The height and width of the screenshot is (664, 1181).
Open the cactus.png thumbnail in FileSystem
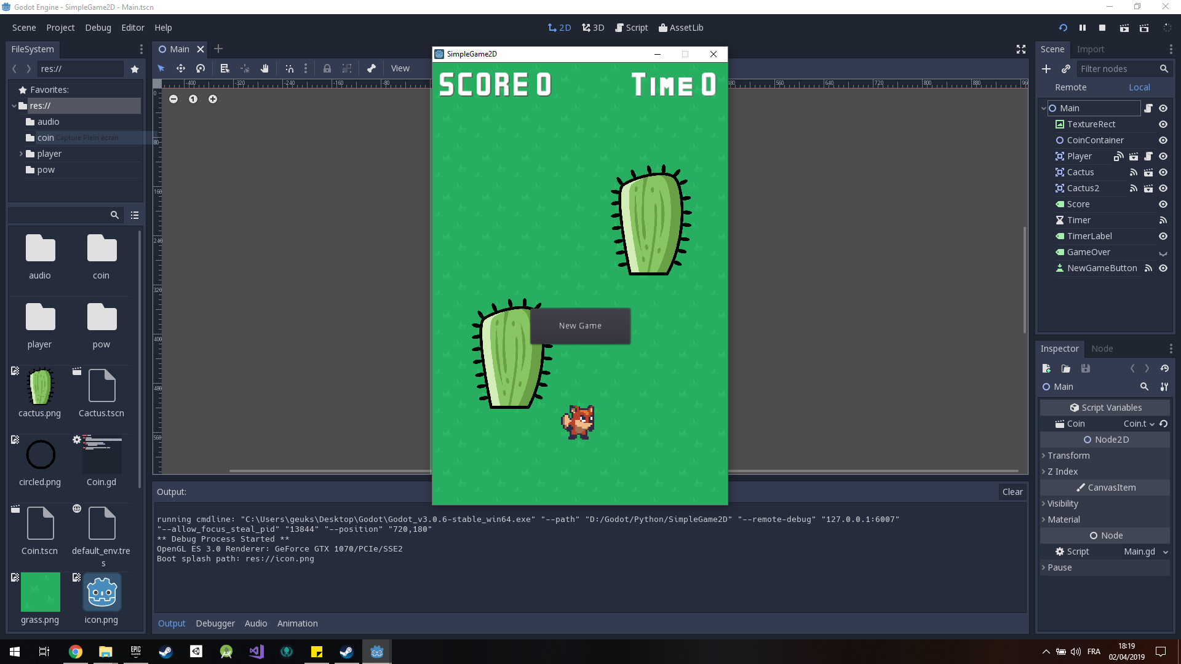point(39,388)
